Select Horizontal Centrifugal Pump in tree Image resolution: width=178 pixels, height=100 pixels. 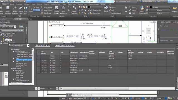(24, 60)
